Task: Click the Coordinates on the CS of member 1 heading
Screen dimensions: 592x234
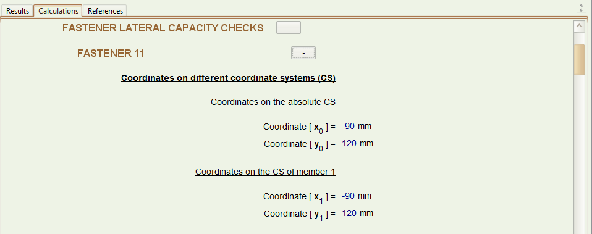Action: pyautogui.click(x=265, y=172)
